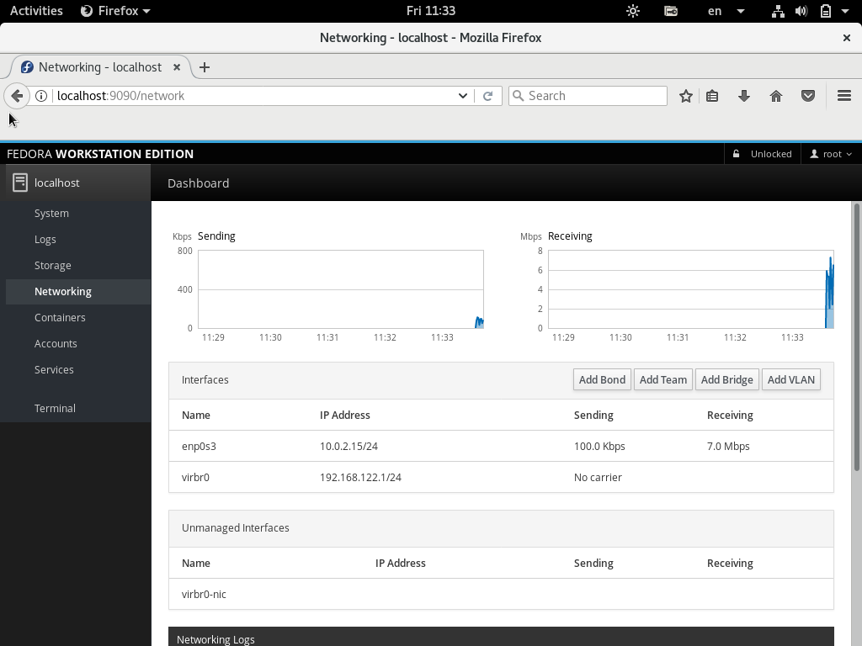Open the en keyboard layout dropdown
This screenshot has width=862, height=646.
coord(726,11)
